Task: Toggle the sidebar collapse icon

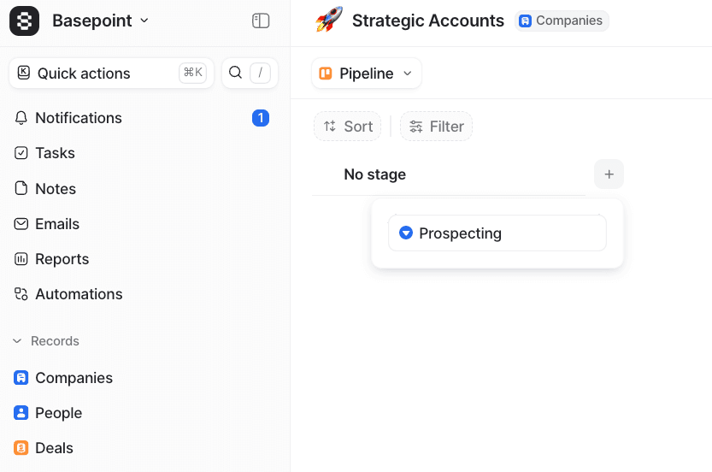Action: click(x=261, y=21)
